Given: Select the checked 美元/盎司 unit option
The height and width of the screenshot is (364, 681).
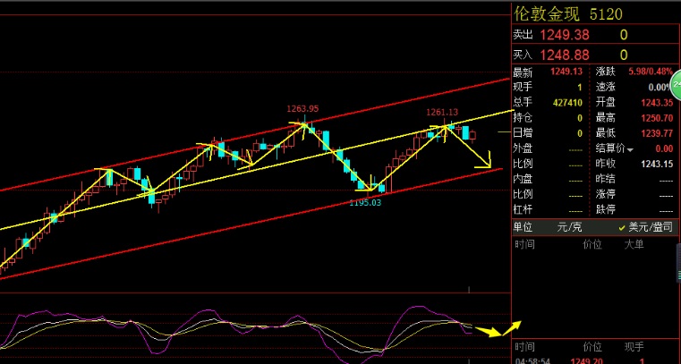Looking at the screenshot, I should [x=645, y=227].
